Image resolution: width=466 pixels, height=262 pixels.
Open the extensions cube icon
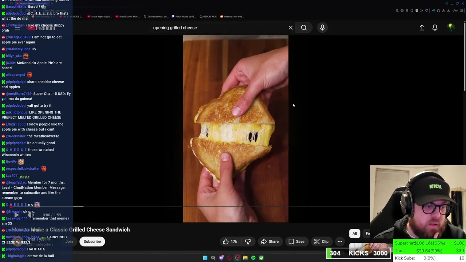pyautogui.click(x=439, y=11)
